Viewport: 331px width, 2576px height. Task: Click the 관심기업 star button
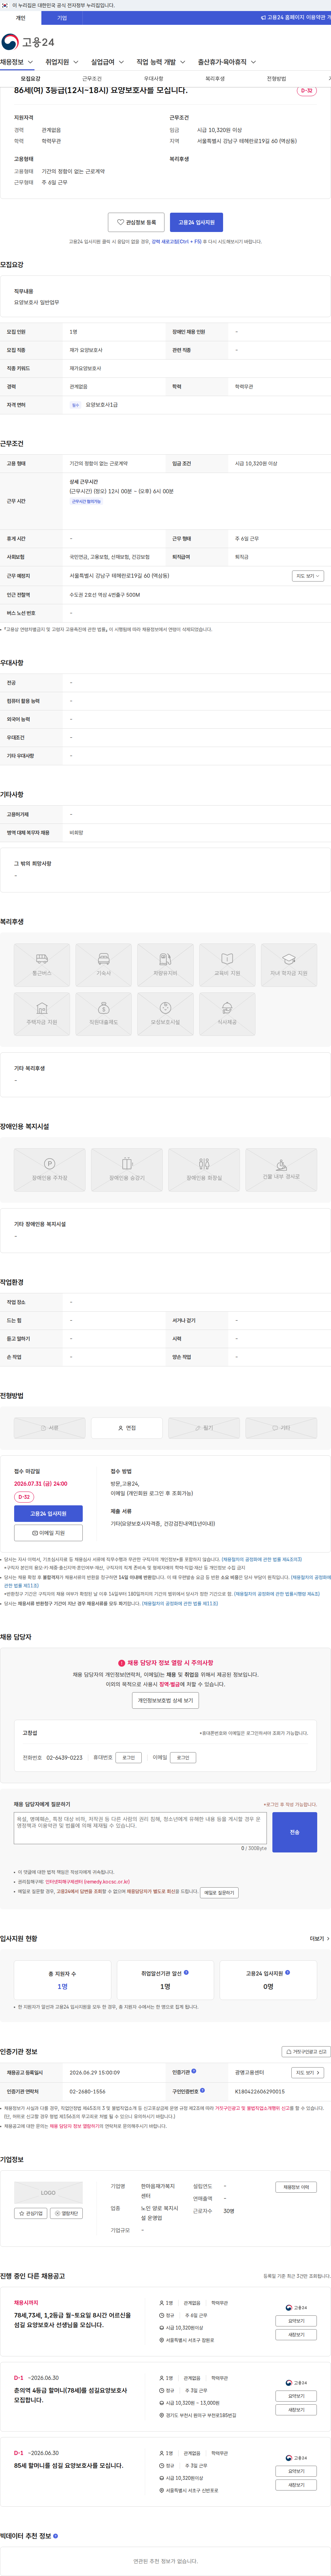[31, 2213]
